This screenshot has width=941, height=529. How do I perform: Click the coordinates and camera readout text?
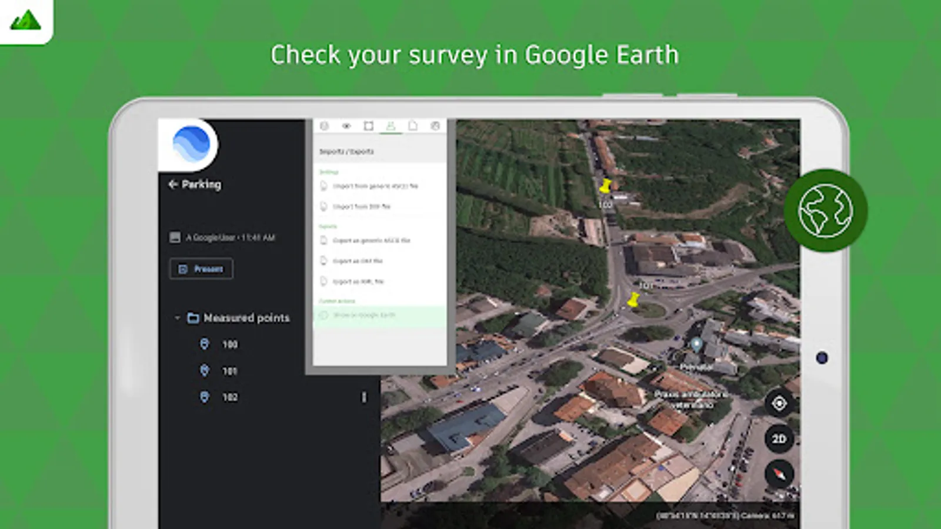coord(725,516)
